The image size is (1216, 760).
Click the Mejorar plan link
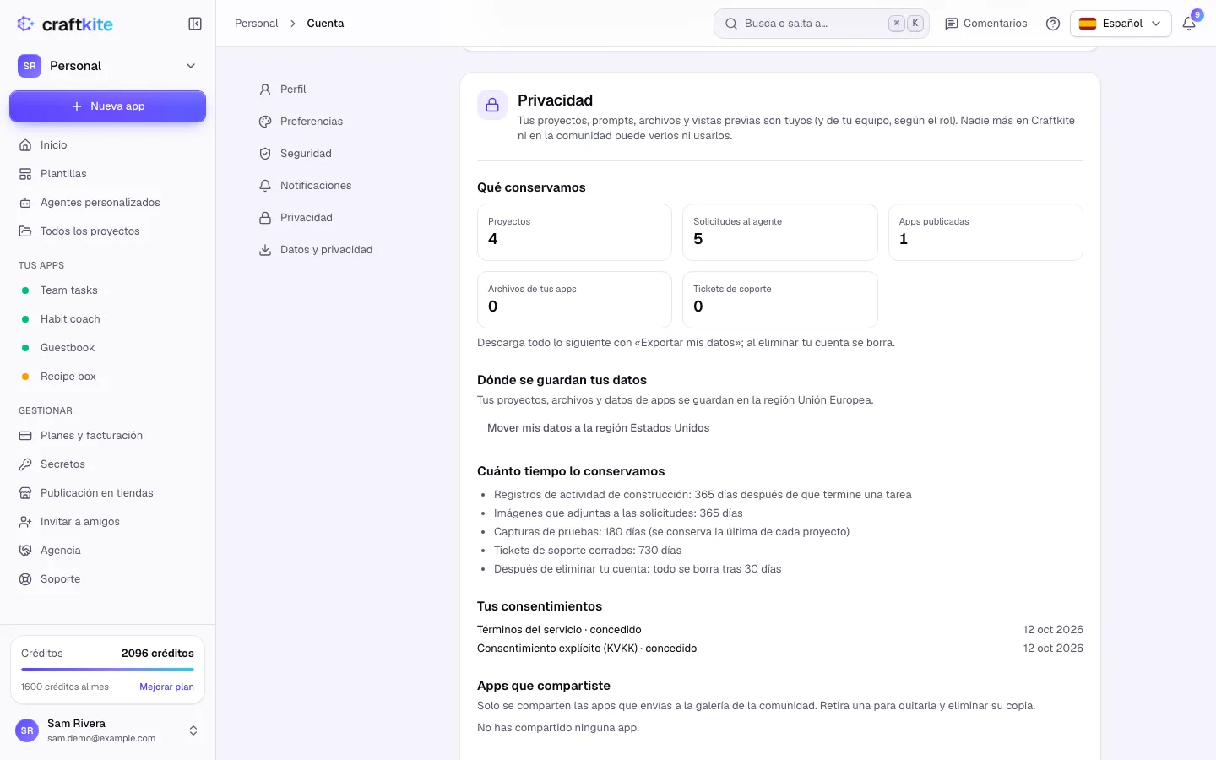[166, 687]
